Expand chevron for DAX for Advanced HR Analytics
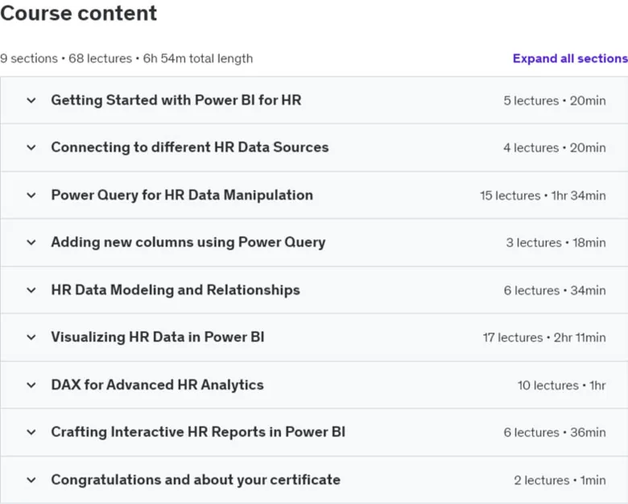The width and height of the screenshot is (628, 504). click(x=31, y=385)
